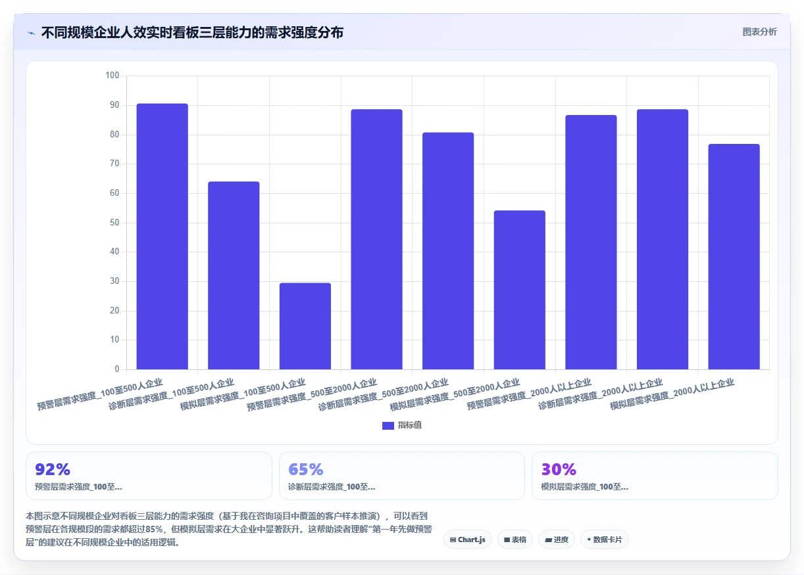Click the bar for 预警层需求强度_100至500人企业

[x=162, y=237]
